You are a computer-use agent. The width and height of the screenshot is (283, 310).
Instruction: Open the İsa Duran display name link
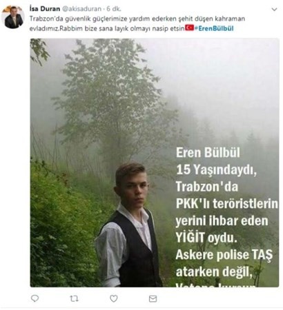[45, 9]
